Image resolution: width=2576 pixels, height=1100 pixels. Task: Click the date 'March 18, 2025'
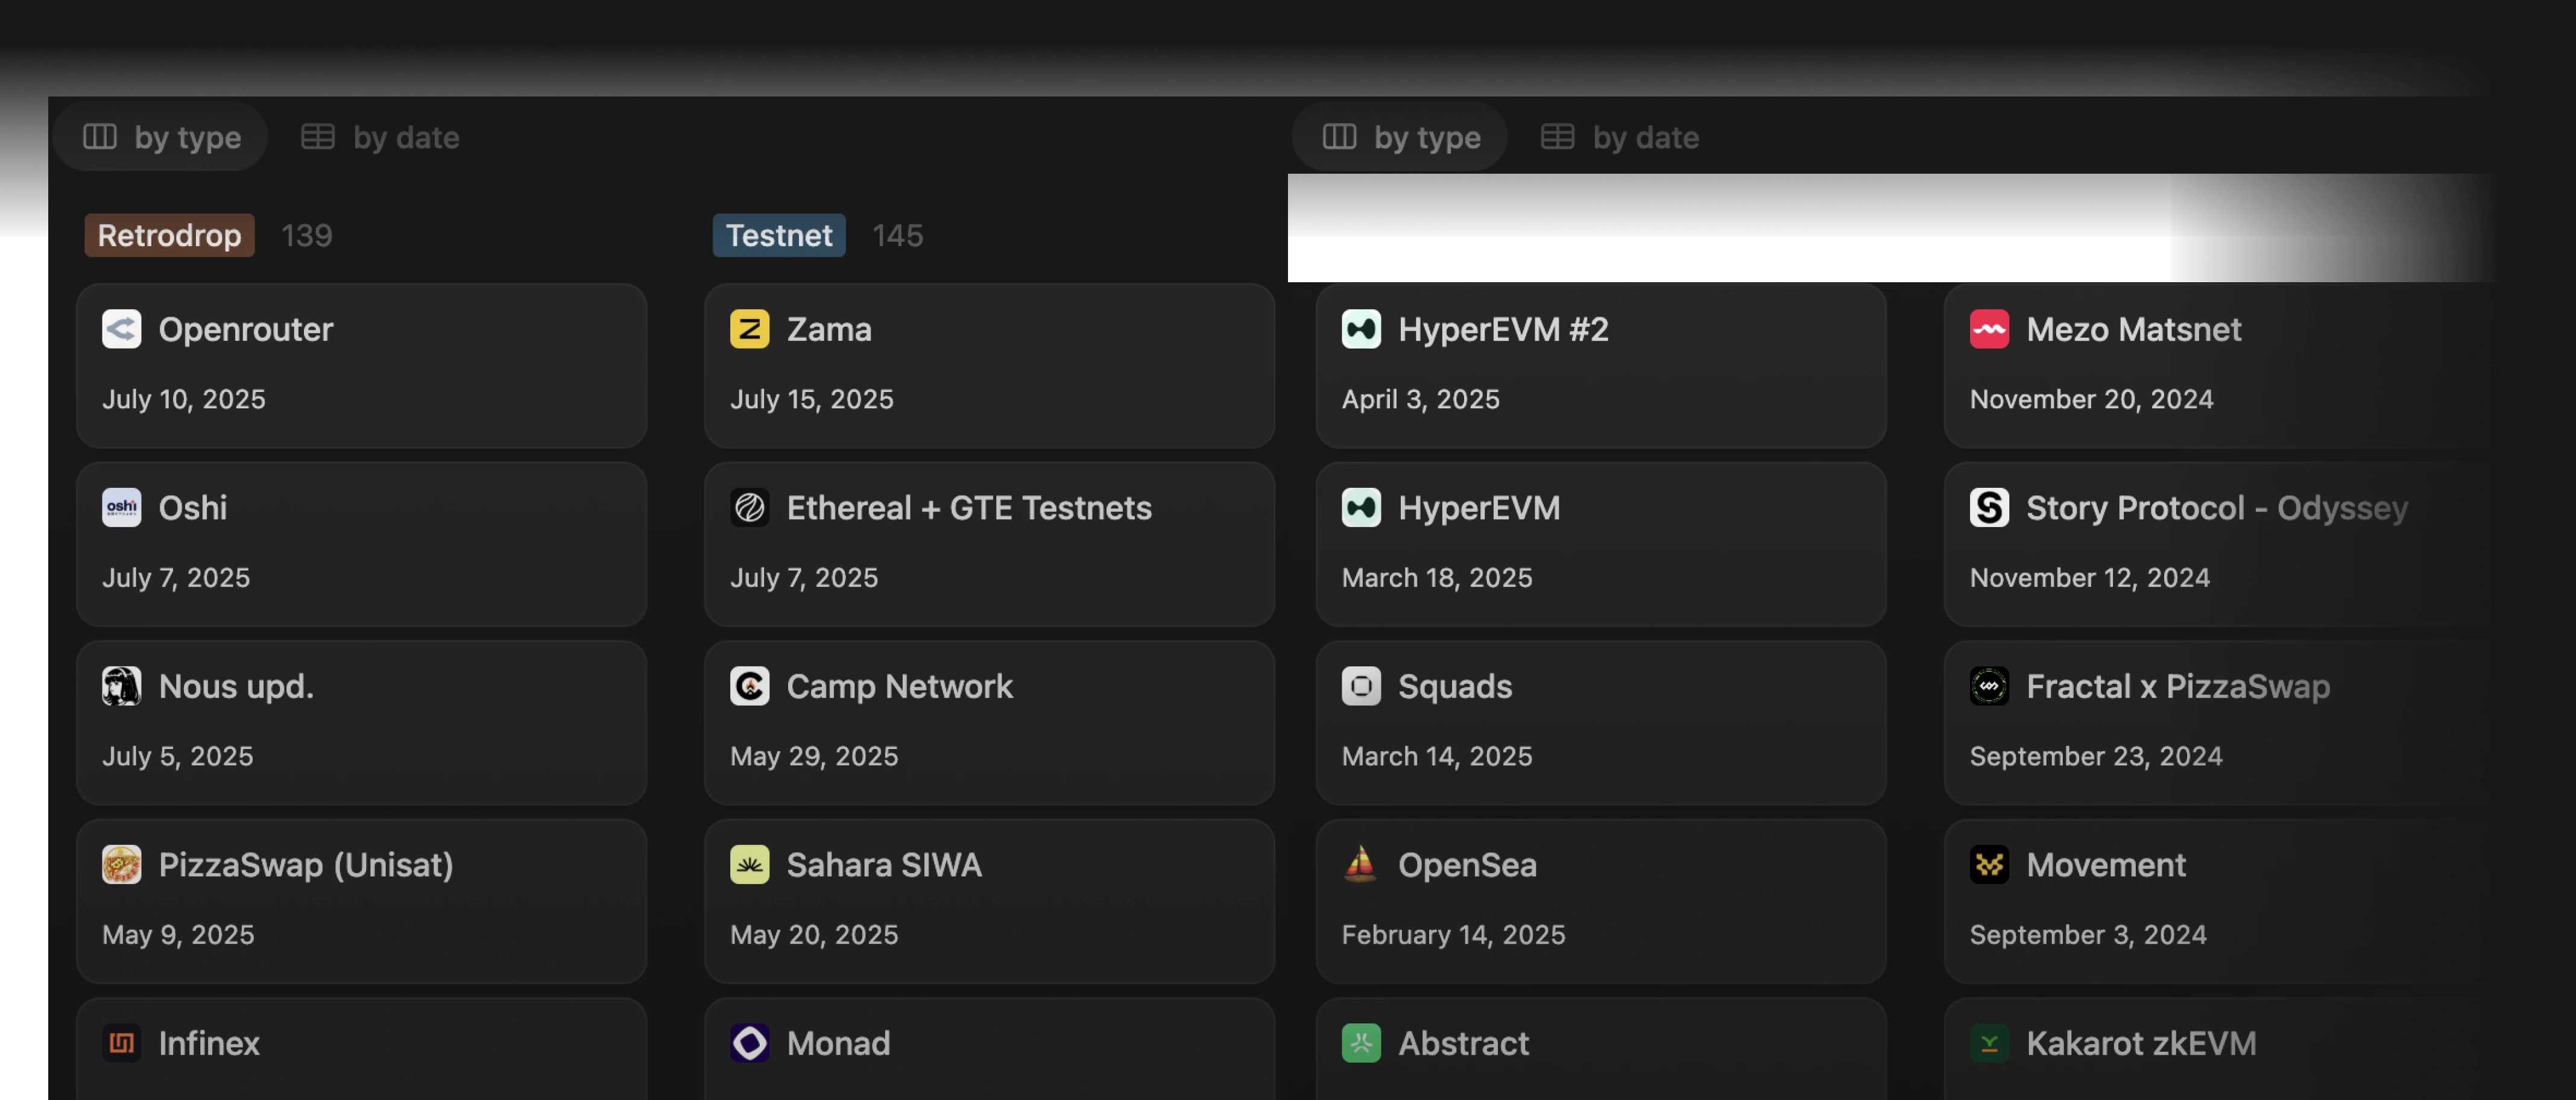1437,577
